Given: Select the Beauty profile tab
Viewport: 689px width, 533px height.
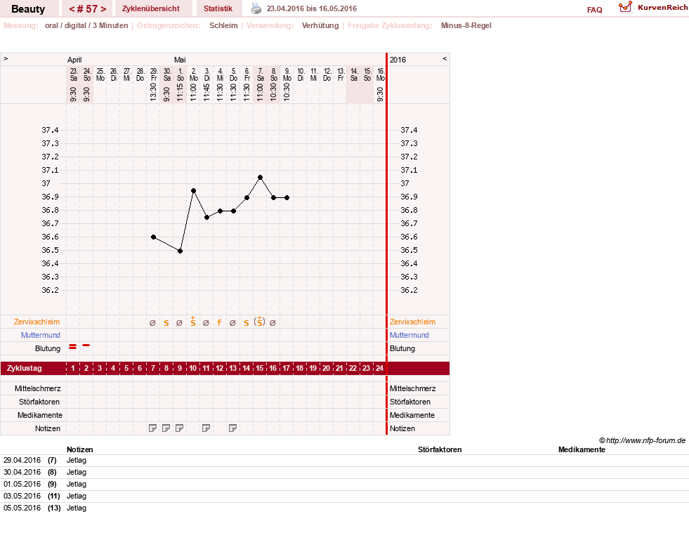Looking at the screenshot, I should pyautogui.click(x=28, y=9).
